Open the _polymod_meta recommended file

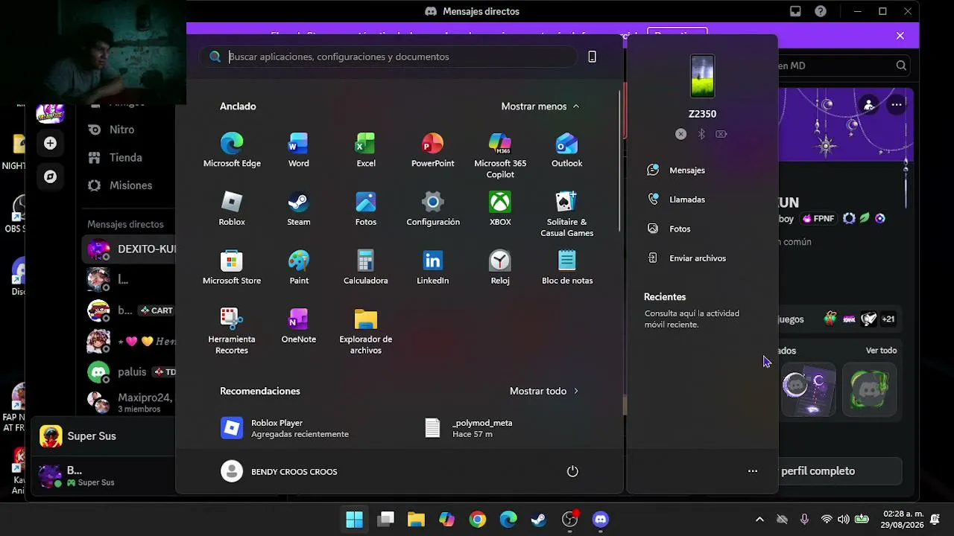pos(470,428)
